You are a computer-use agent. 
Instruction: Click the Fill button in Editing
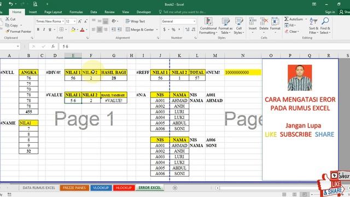290,25
